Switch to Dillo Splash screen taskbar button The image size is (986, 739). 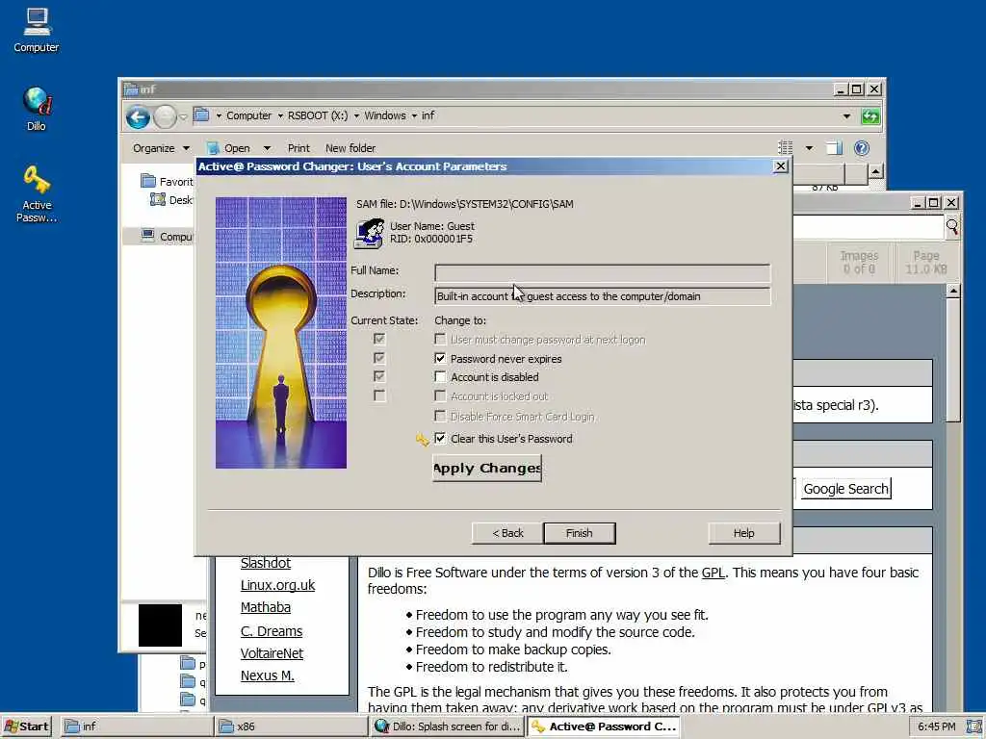447,726
